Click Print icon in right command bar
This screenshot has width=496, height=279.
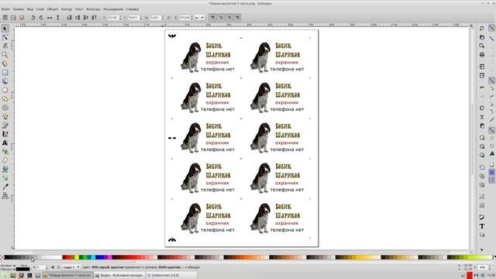[x=482, y=55]
